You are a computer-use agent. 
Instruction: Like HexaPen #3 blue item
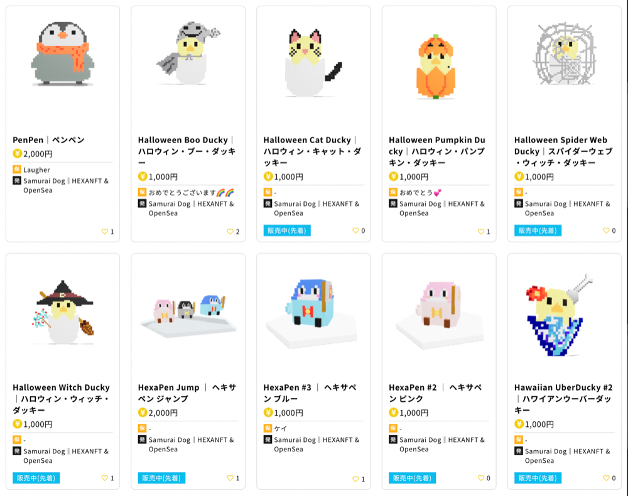pyautogui.click(x=356, y=479)
